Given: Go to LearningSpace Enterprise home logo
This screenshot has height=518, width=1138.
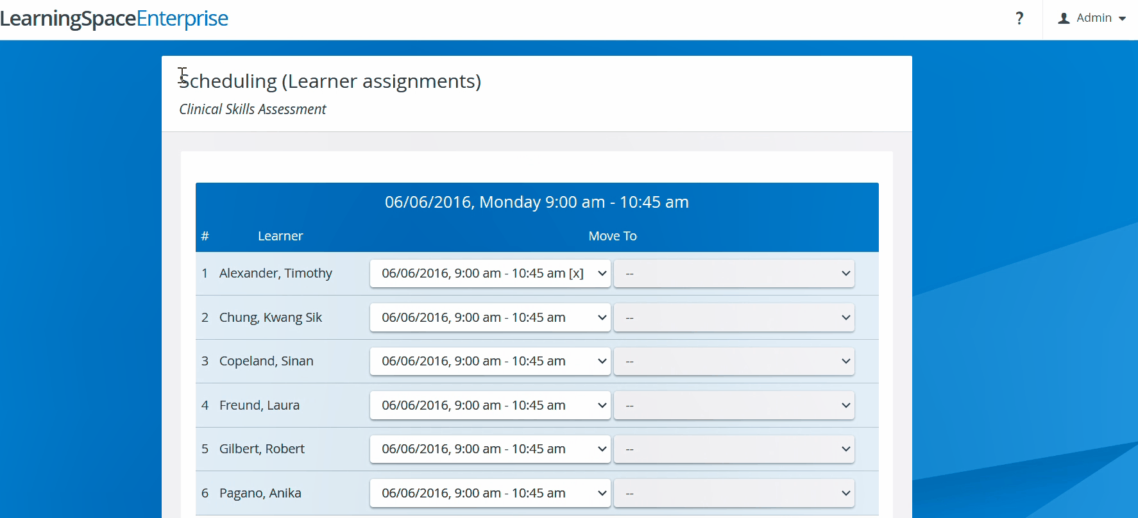Looking at the screenshot, I should coord(114,19).
